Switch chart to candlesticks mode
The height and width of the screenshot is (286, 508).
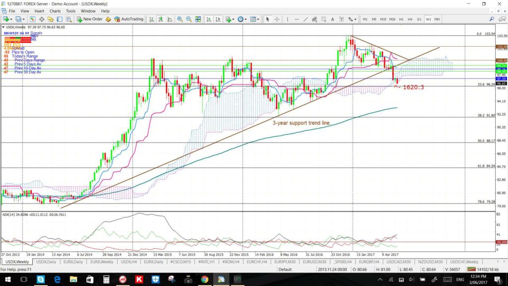[161, 19]
